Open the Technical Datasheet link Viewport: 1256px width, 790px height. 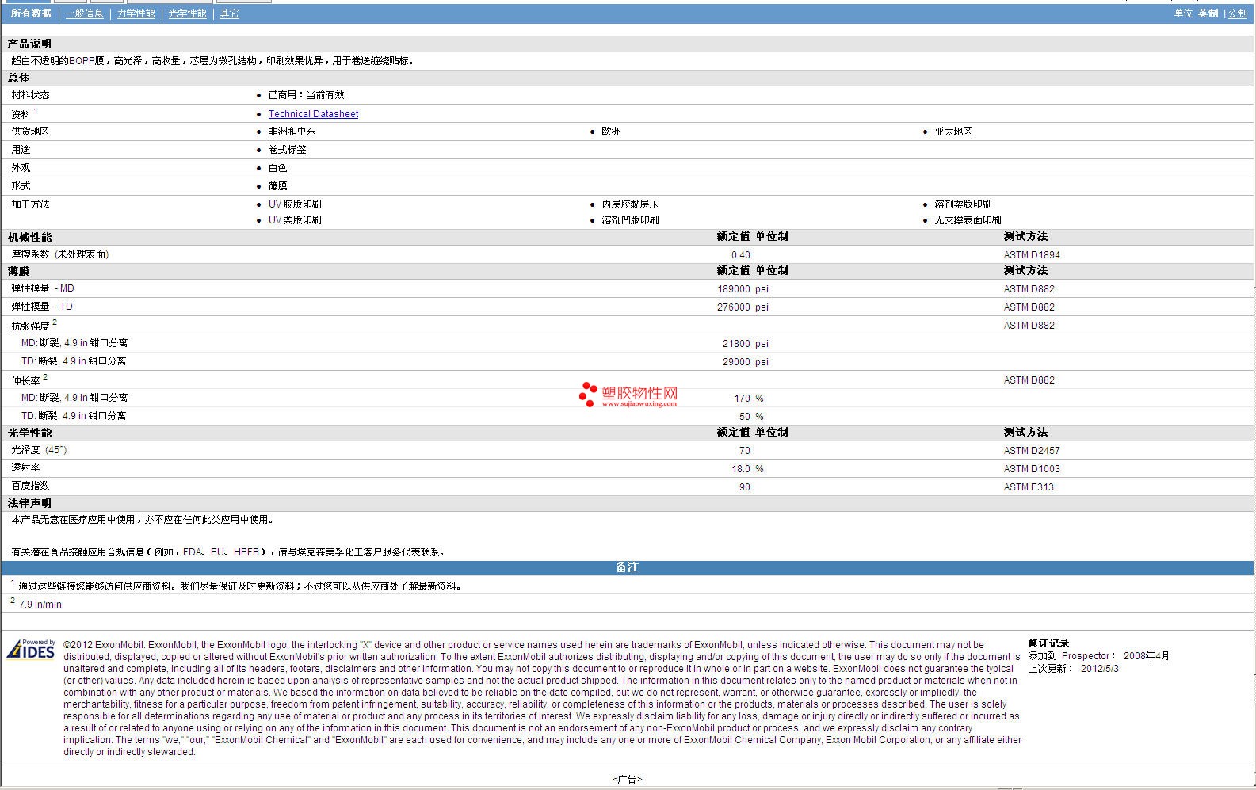tap(313, 114)
